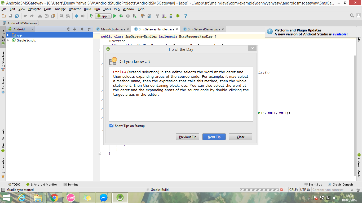Open the Build Variants side panel

coord(3,140)
